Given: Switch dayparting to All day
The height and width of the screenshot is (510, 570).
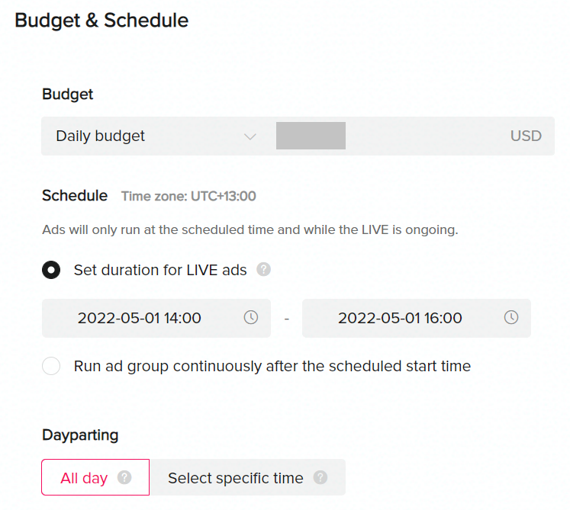Looking at the screenshot, I should tap(84, 478).
